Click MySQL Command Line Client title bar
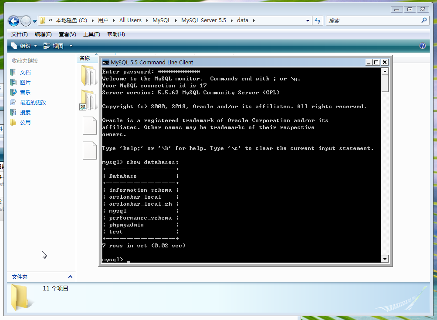The image size is (437, 320). pyautogui.click(x=234, y=62)
